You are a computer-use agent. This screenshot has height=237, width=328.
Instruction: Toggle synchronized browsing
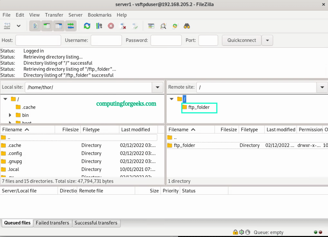pyautogui.click(x=175, y=26)
